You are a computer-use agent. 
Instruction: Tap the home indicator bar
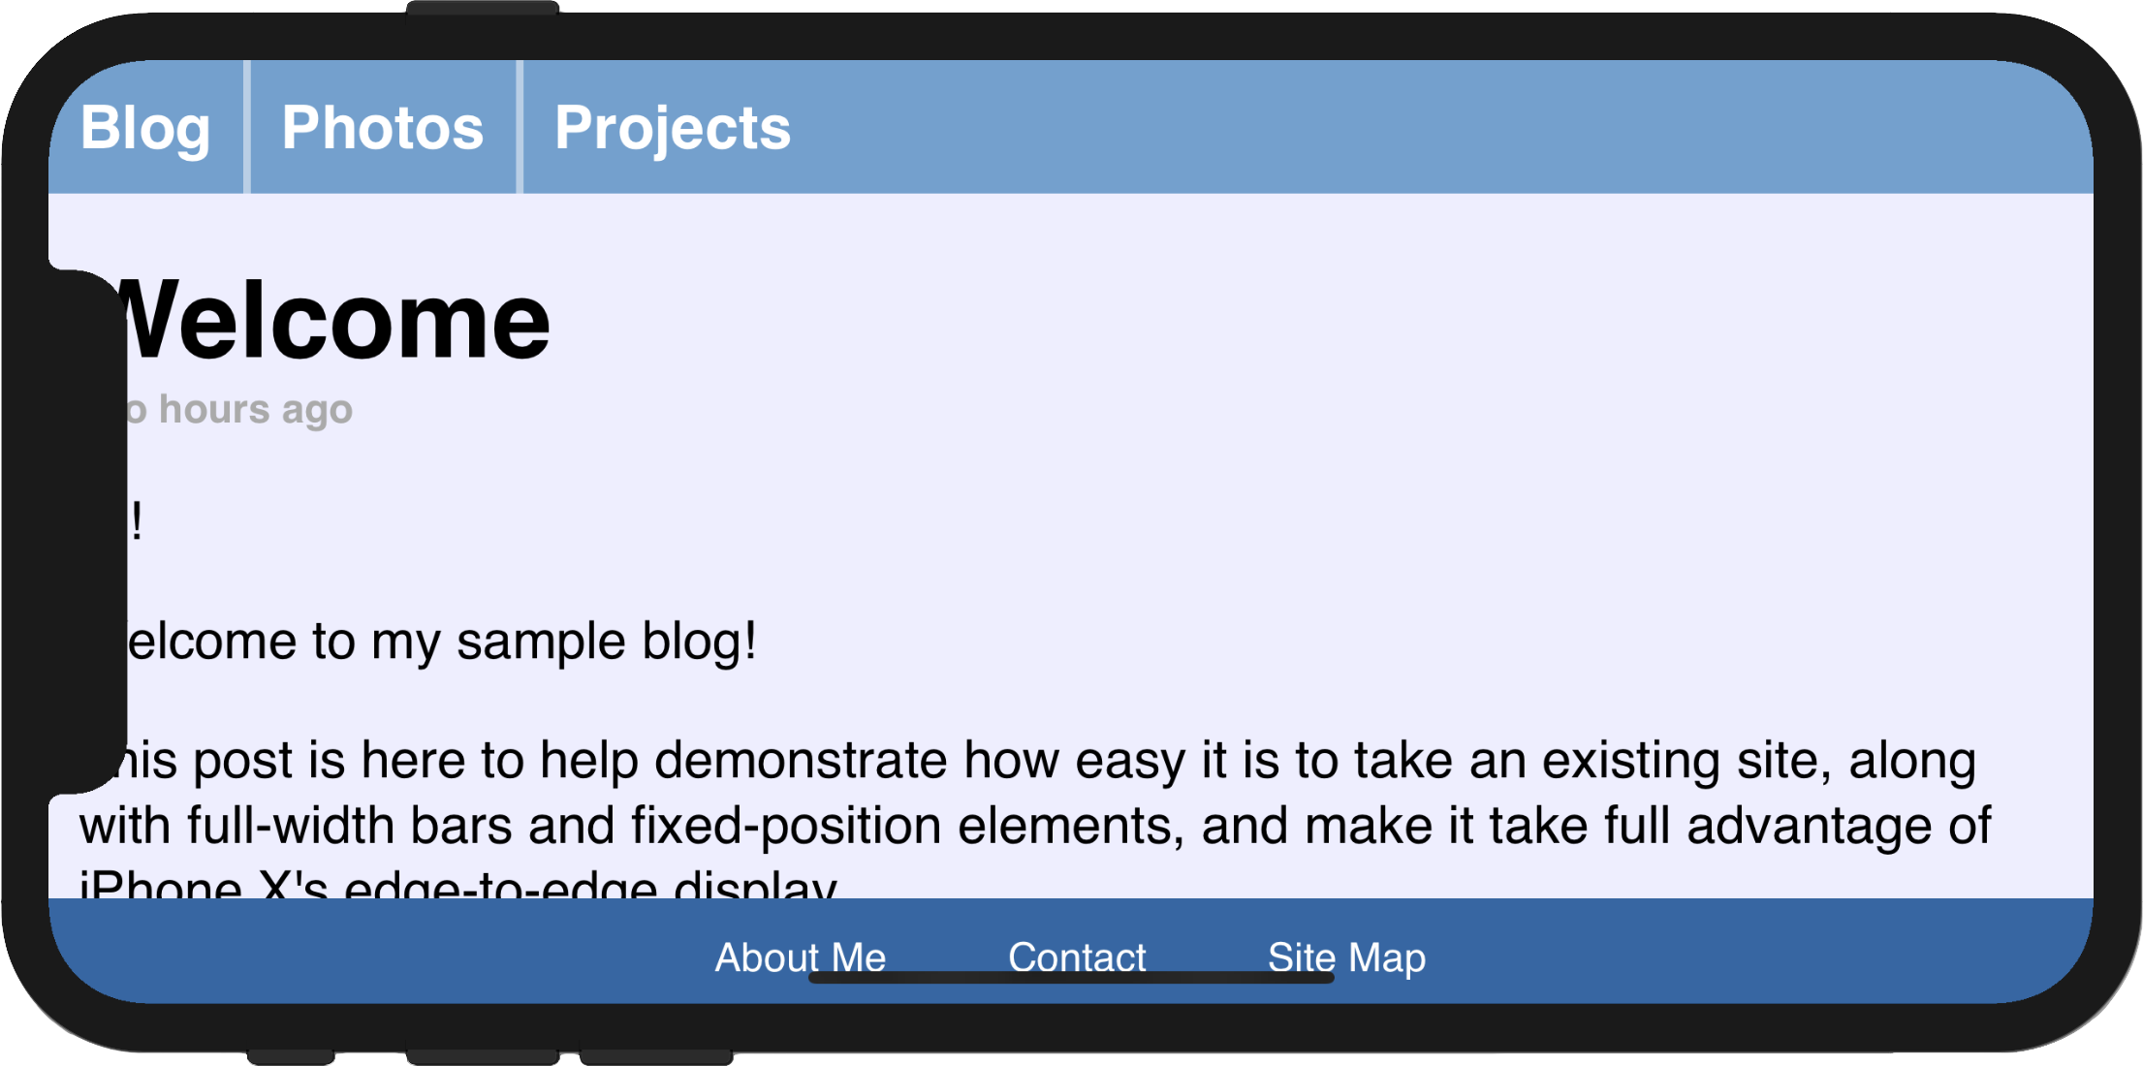coord(1071,978)
